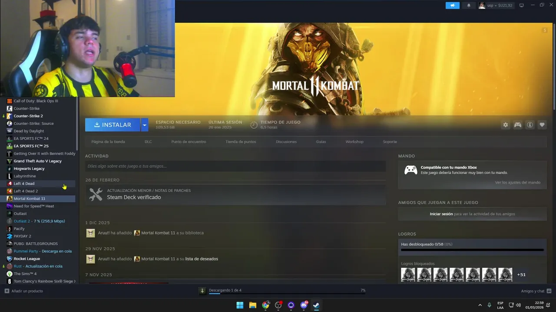This screenshot has height=312, width=556.
Task: Click the library list scrollbar
Action: [x=77, y=123]
